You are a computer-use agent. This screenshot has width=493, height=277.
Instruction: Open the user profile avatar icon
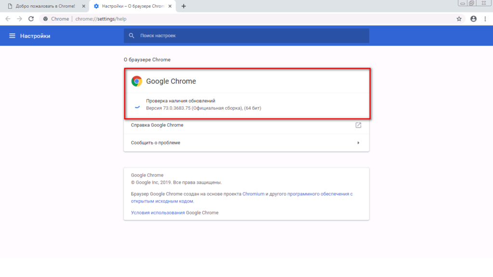[473, 19]
